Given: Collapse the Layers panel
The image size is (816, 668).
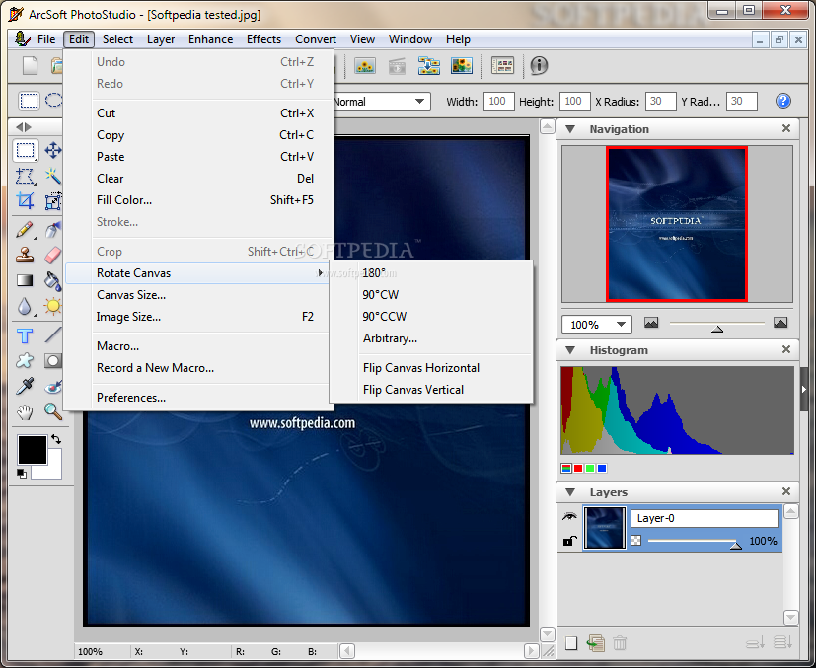Looking at the screenshot, I should coord(570,492).
